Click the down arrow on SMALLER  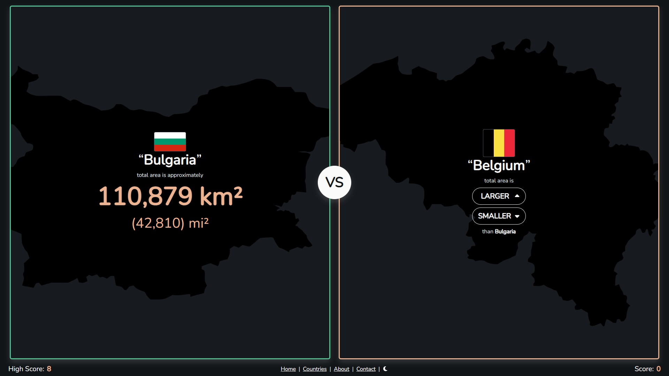click(x=517, y=216)
